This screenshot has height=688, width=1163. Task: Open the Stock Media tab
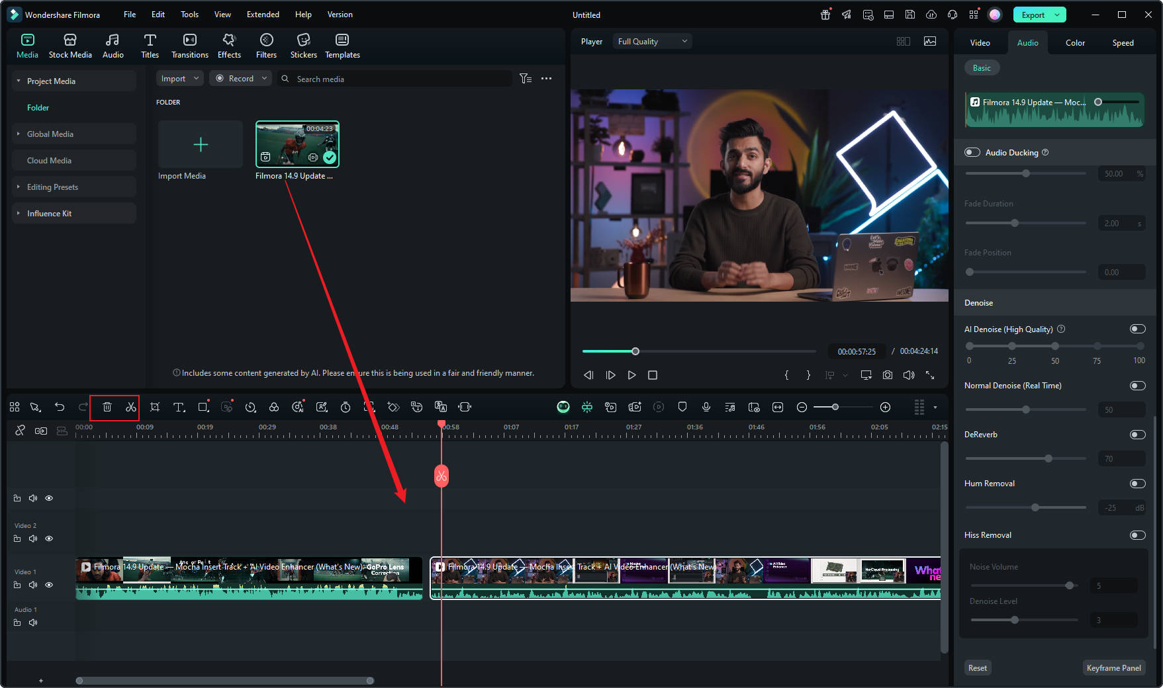coord(70,46)
